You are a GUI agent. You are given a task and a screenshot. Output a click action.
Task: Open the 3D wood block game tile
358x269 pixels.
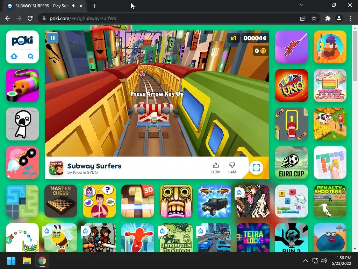click(x=138, y=201)
